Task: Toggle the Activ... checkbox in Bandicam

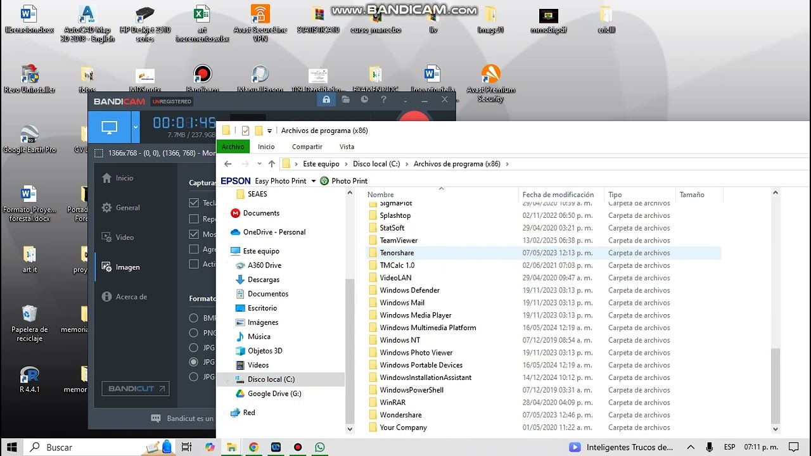Action: (194, 264)
